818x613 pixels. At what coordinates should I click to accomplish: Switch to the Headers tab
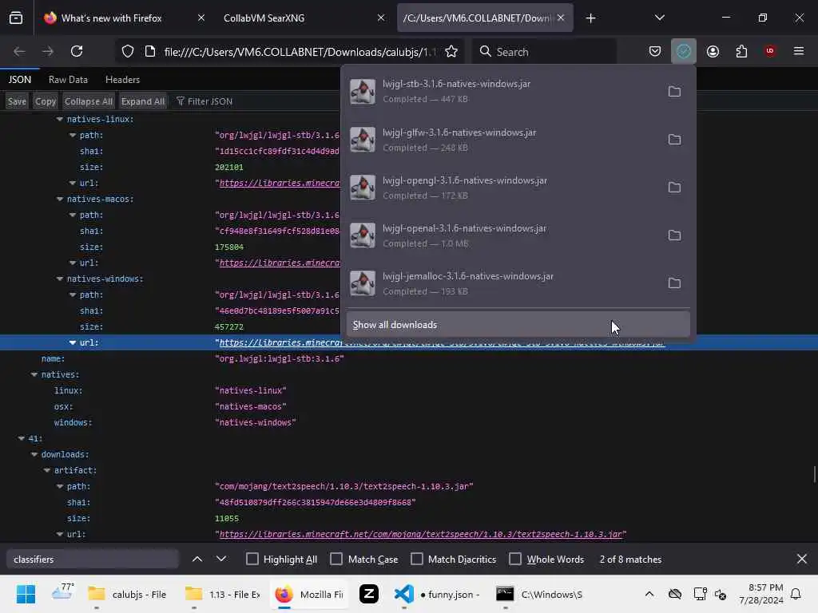click(122, 79)
